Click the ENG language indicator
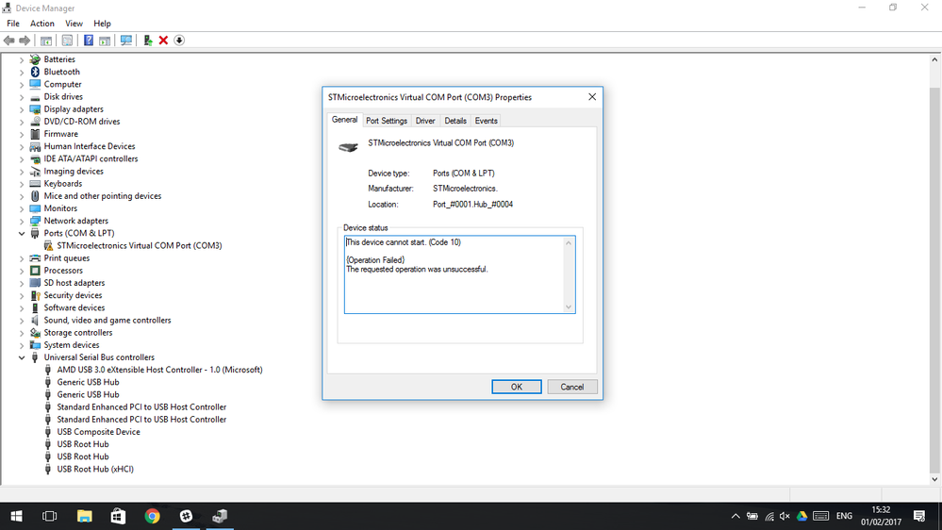 (844, 516)
